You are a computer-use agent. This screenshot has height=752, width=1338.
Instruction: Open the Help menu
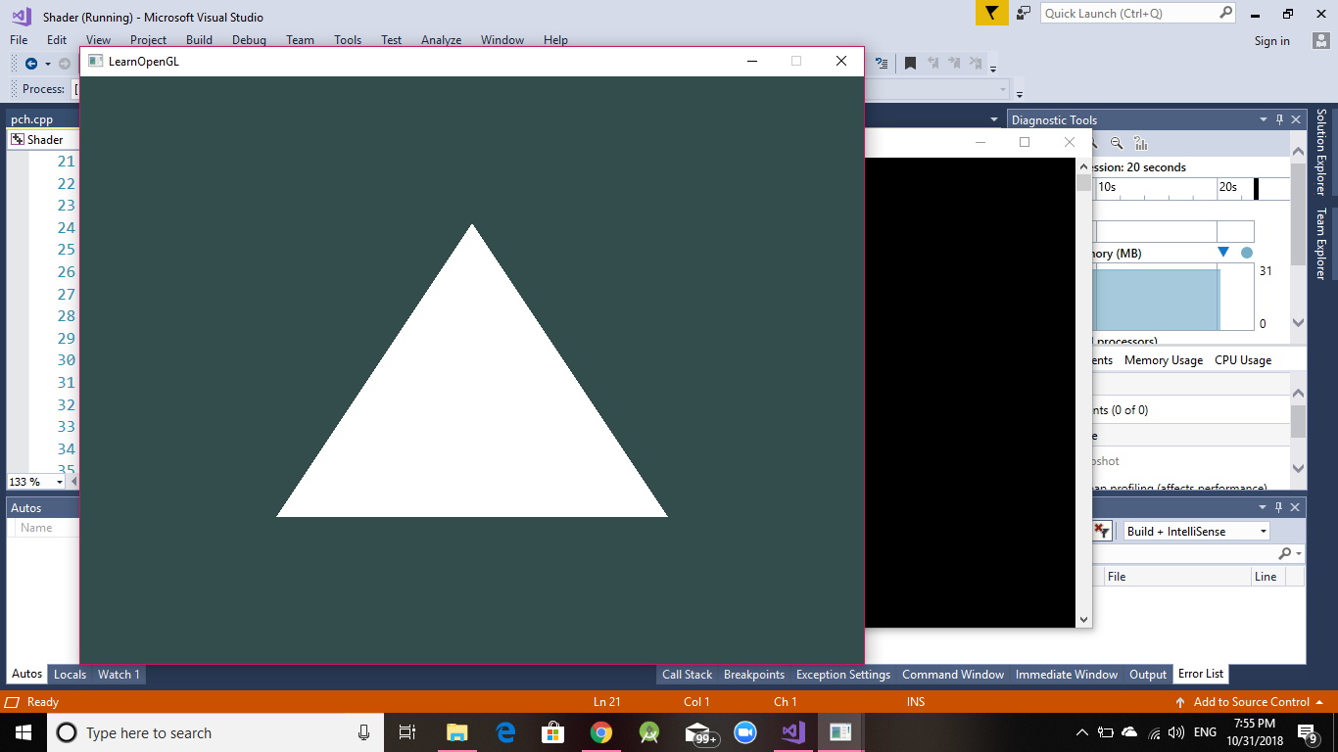point(555,40)
